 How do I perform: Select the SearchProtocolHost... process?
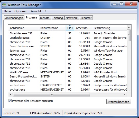tap(68, 76)
